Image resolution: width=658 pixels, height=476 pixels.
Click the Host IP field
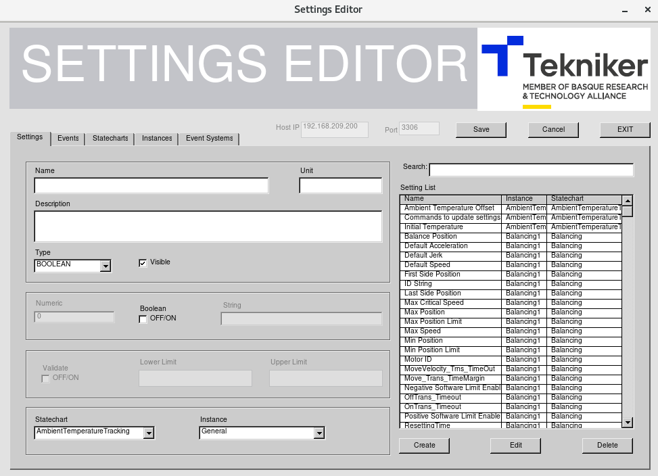tap(335, 130)
